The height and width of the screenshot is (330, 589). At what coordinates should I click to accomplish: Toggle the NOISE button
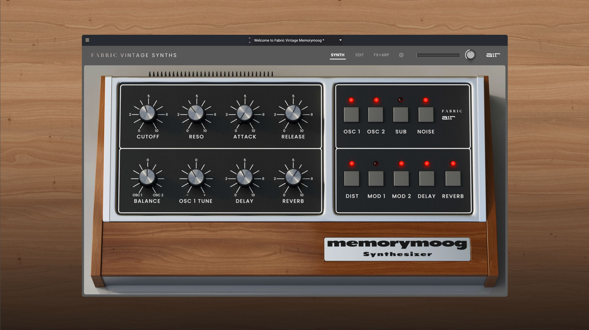426,115
